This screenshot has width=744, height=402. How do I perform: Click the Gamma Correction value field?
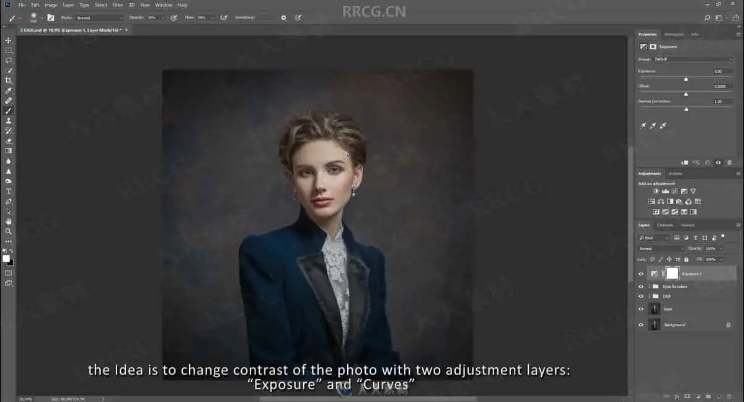(723, 101)
